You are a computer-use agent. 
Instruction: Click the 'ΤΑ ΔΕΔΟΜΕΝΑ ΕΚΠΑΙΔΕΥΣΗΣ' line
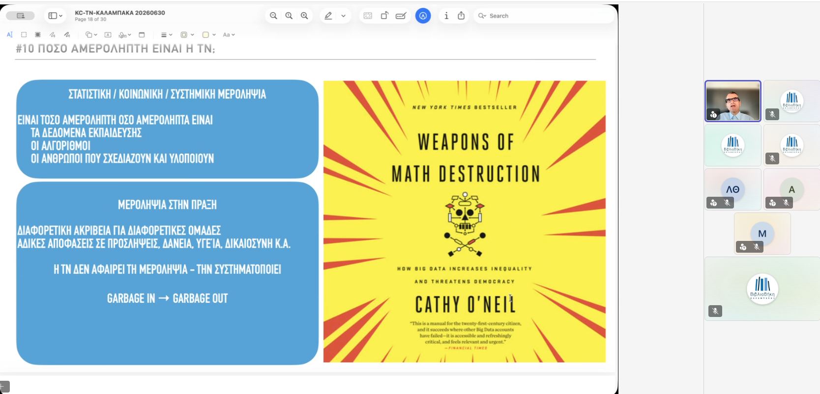(86, 132)
